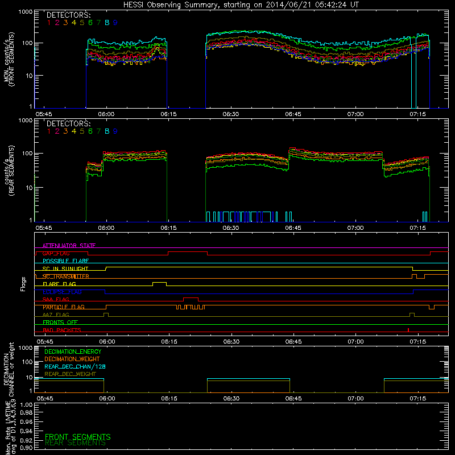Click the DECIMATION_WEIGHT legend entry
This screenshot has height=455, width=455.
pos(72,359)
